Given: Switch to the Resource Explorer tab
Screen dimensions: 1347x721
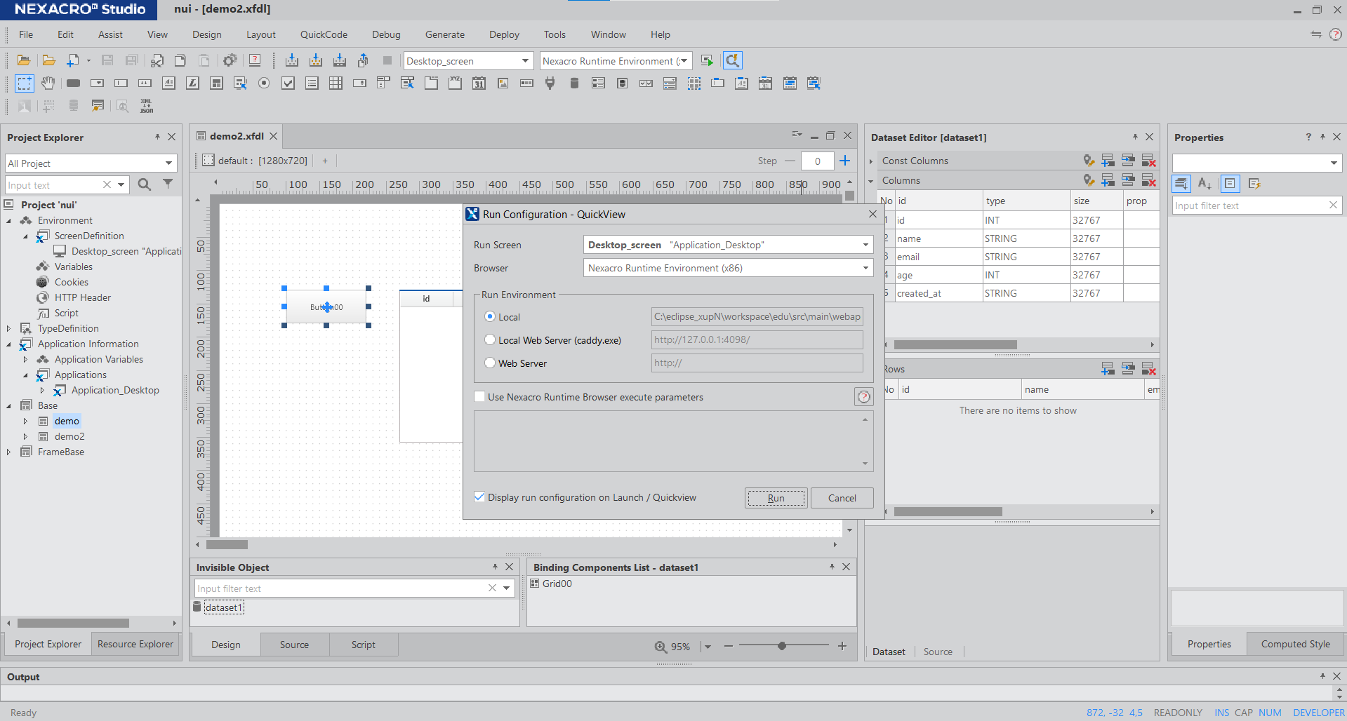Looking at the screenshot, I should 135,644.
